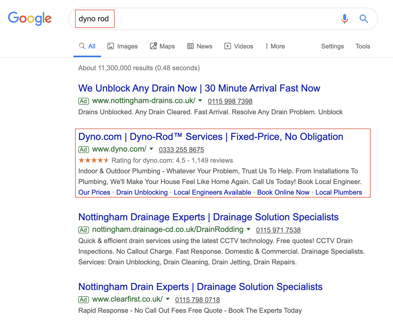Open search Settings

click(332, 46)
